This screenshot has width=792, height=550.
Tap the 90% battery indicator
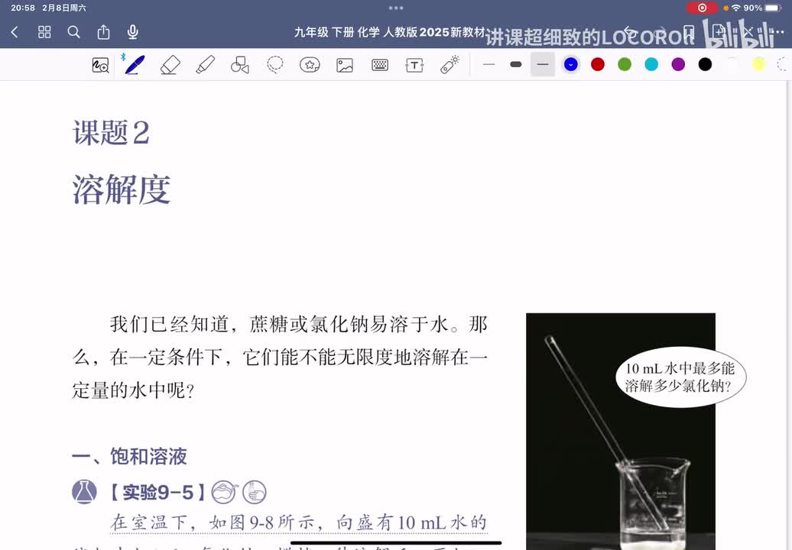click(763, 8)
